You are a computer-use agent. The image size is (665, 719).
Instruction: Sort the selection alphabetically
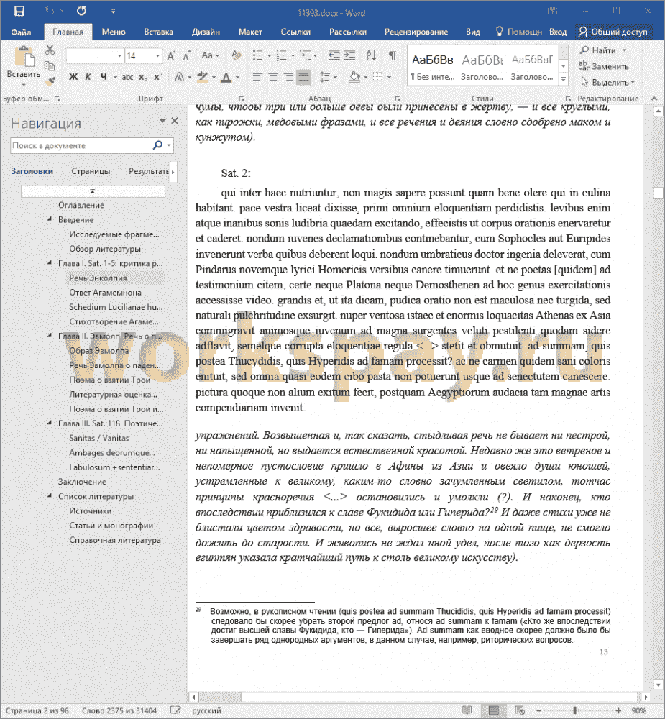pyautogui.click(x=371, y=56)
